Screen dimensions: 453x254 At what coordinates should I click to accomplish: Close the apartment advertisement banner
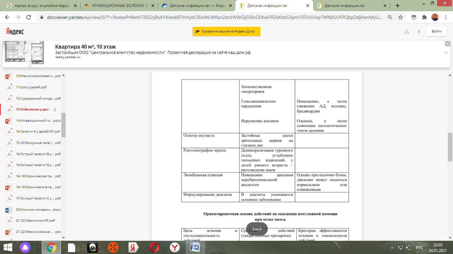tap(447, 44)
